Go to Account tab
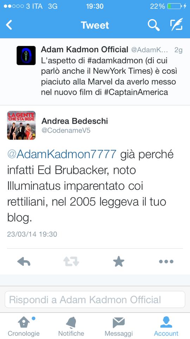190x339 pixels. (x=166, y=326)
